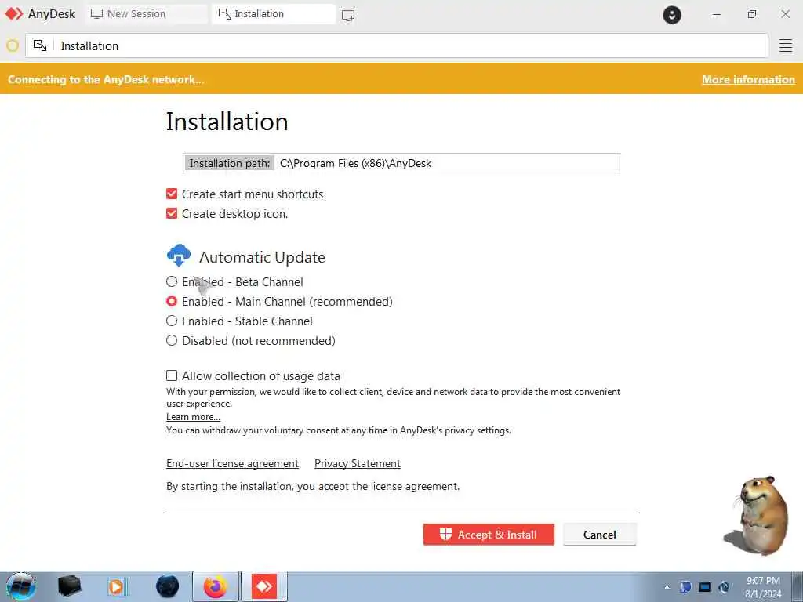The image size is (803, 602).
Task: Open the Privacy Statement link
Action: coord(358,463)
